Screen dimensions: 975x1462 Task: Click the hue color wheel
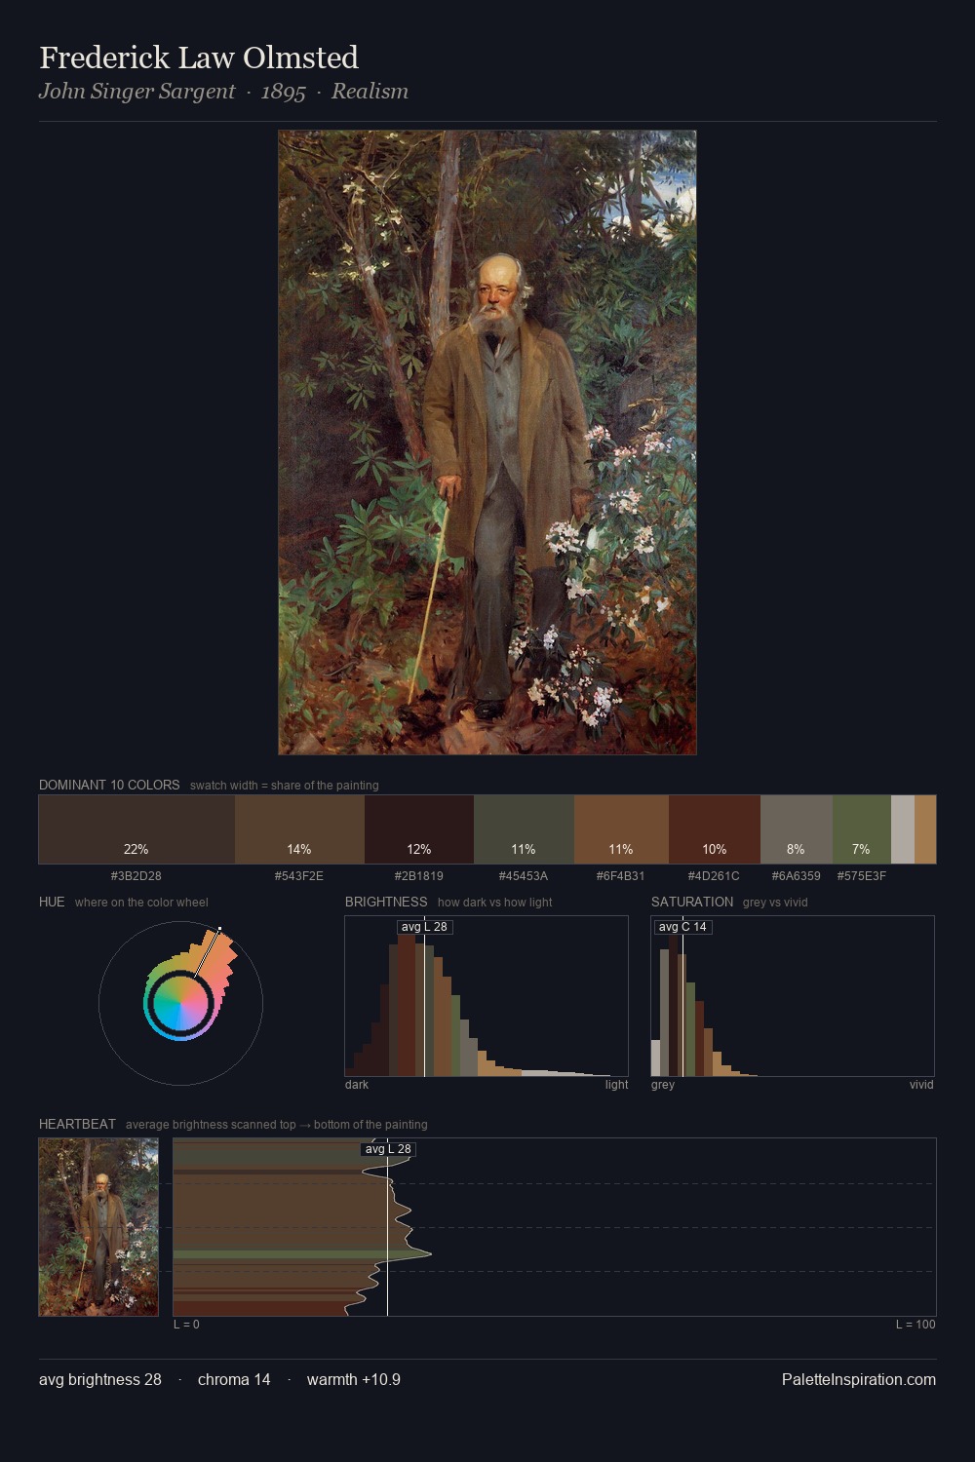180,1003
